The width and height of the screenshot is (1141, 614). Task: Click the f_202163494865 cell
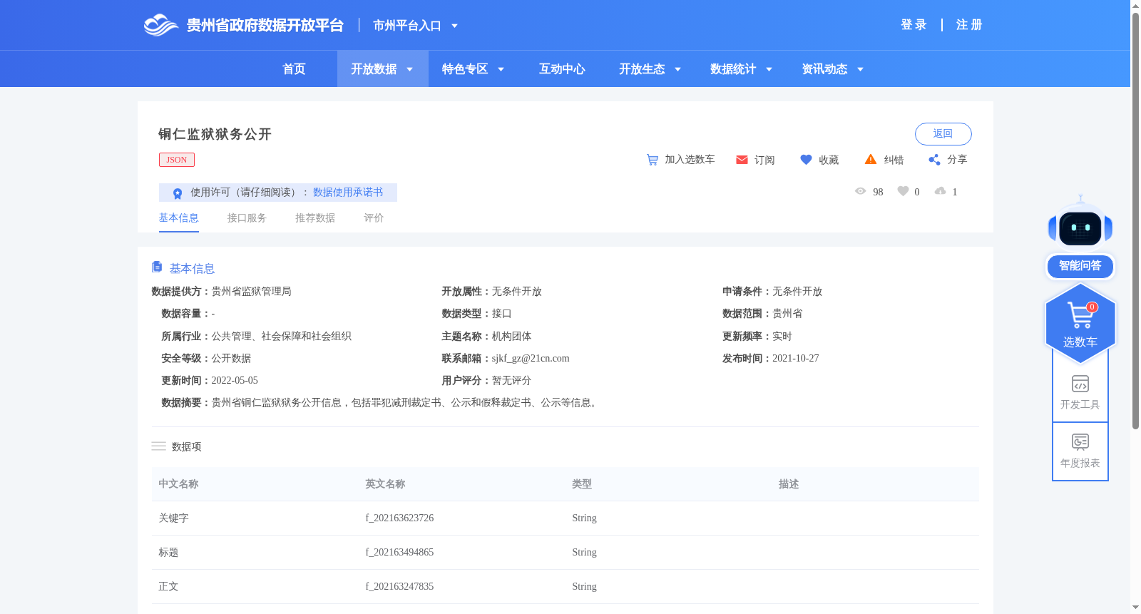399,553
